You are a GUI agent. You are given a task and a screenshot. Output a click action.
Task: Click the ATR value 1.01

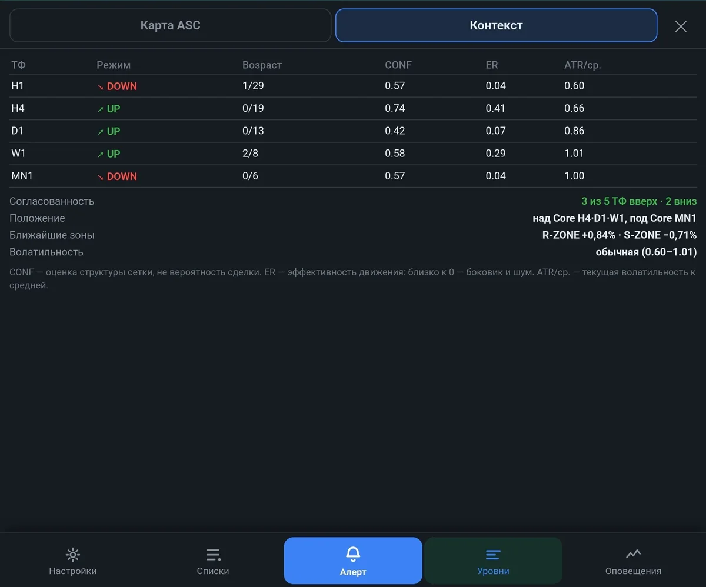click(x=574, y=154)
